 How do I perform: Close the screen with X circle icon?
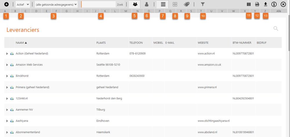click(x=283, y=4)
